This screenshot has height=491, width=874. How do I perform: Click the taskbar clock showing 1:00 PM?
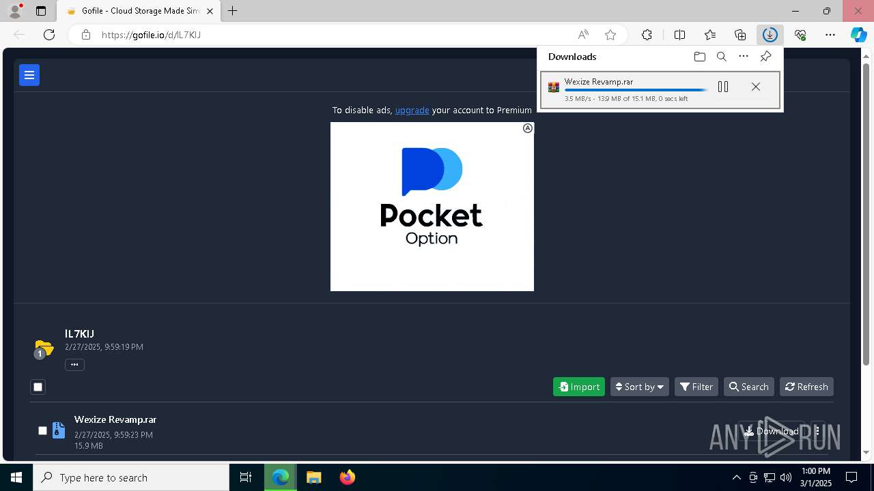pyautogui.click(x=816, y=477)
